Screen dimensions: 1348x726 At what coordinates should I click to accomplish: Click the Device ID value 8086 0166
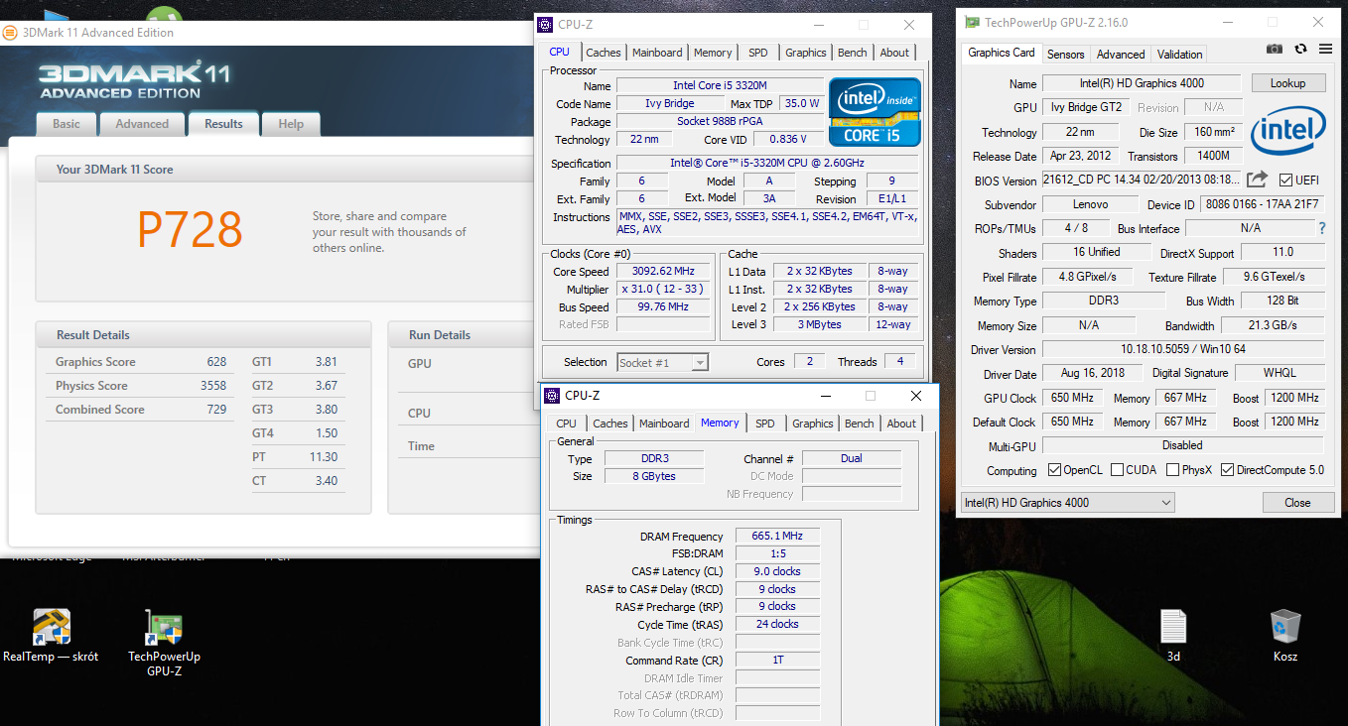coord(1262,204)
